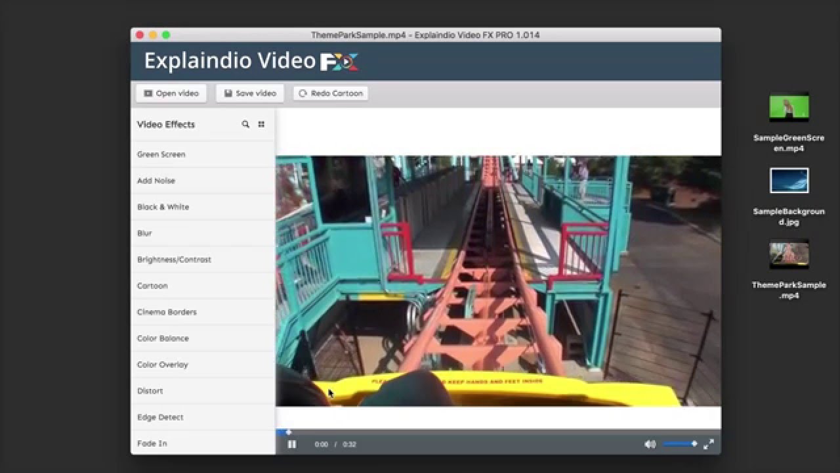Open the Brightness/Contrast effect
This screenshot has height=473, width=840.
tap(203, 259)
